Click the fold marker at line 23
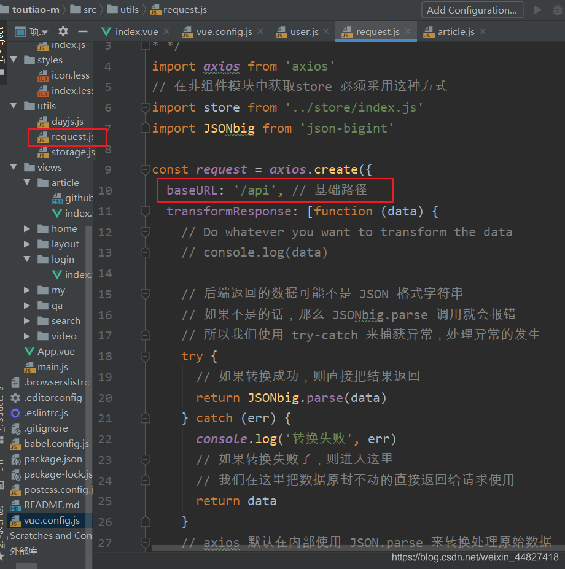The width and height of the screenshot is (565, 569). pyautogui.click(x=146, y=460)
